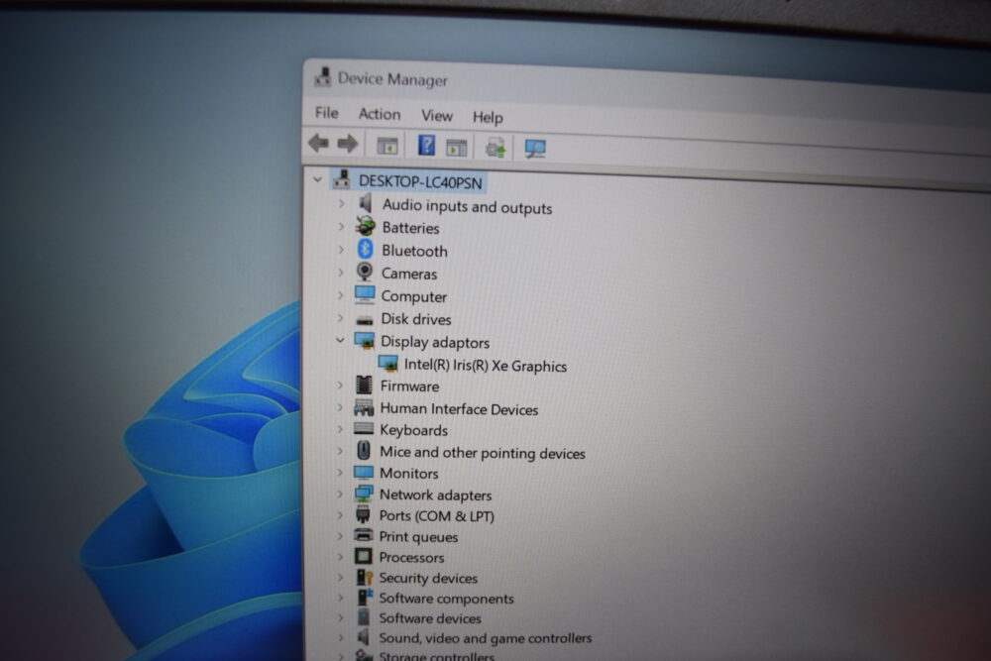Click the monitor icon beside Computer
Screen dimensions: 991x661
[365, 294]
